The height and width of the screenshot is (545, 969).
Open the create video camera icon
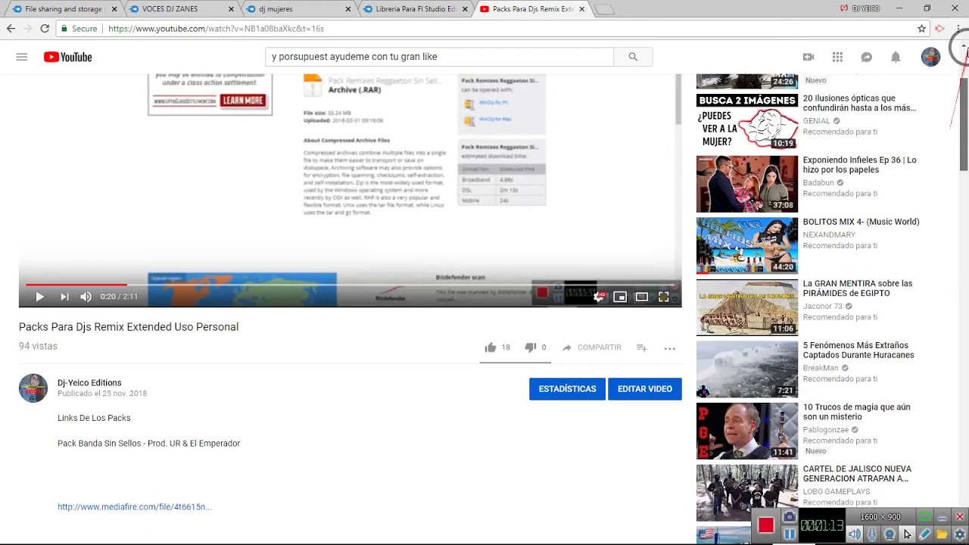[x=809, y=57]
